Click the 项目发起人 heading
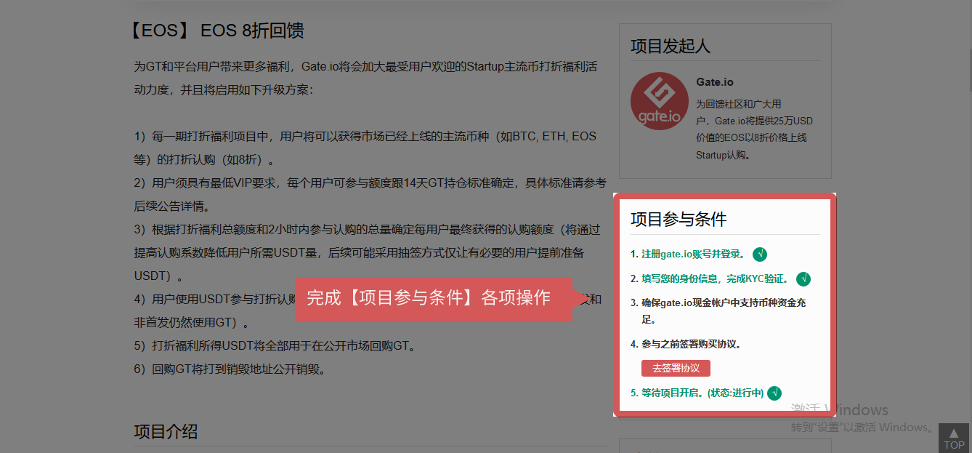 (671, 46)
